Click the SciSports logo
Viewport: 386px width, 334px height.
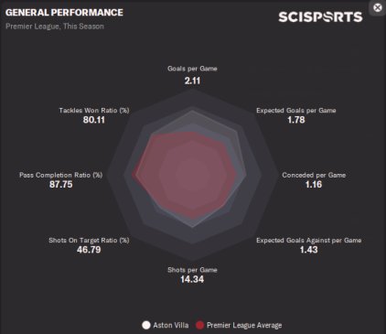[320, 16]
